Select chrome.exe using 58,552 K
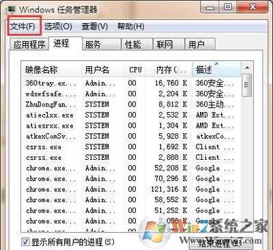Image resolution: width=273 pixels, height=250 pixels. point(131,199)
